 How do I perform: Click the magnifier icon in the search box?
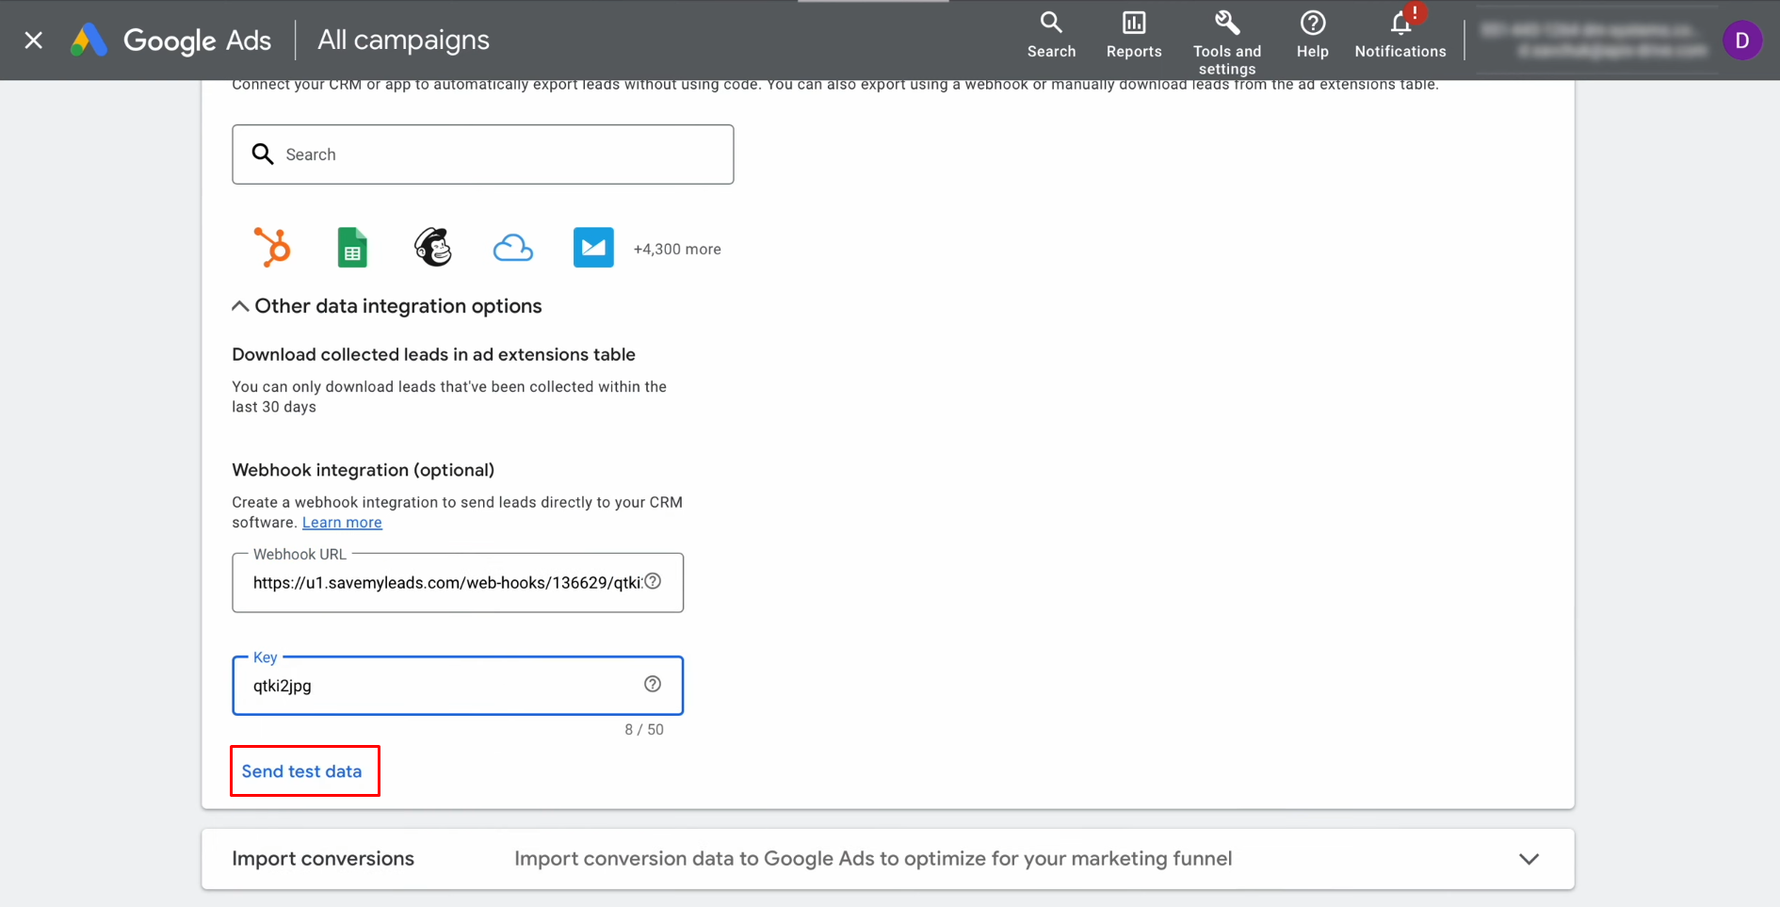(x=263, y=154)
